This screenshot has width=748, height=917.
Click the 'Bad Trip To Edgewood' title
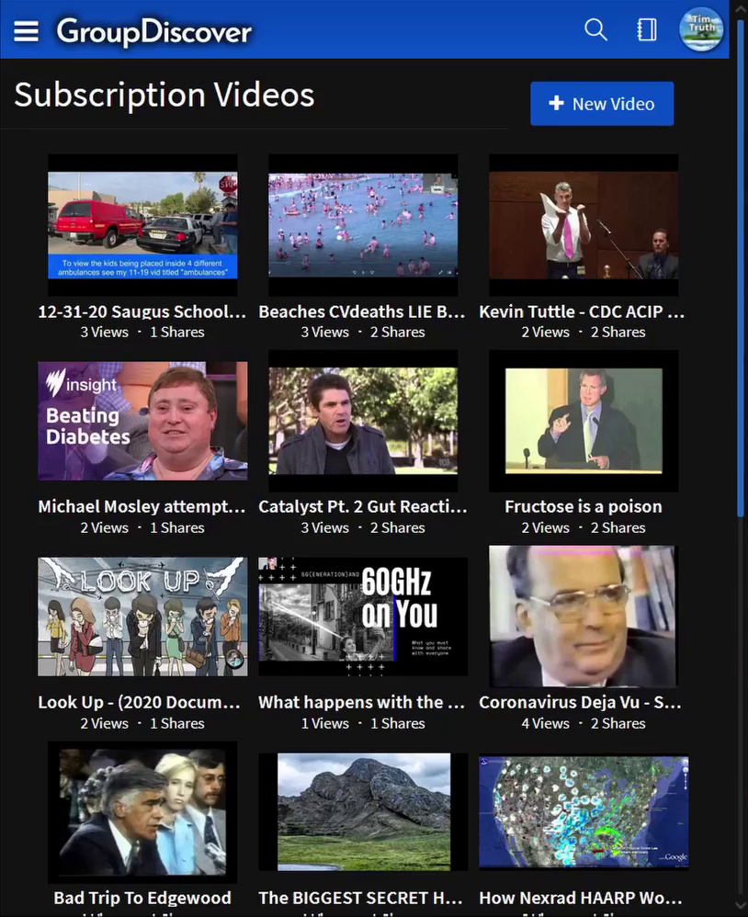pyautogui.click(x=142, y=898)
